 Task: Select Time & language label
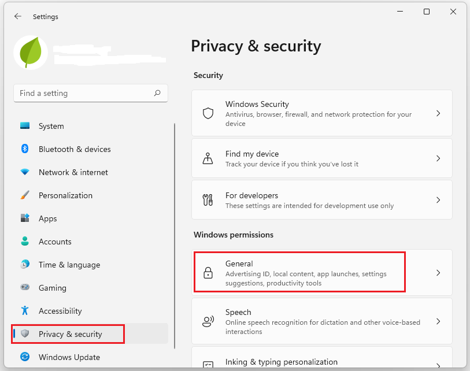[x=69, y=265]
